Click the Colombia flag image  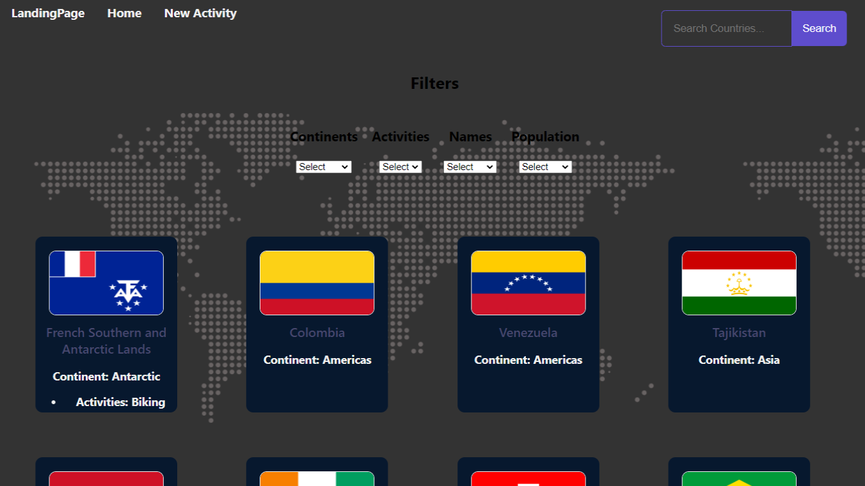coord(317,283)
